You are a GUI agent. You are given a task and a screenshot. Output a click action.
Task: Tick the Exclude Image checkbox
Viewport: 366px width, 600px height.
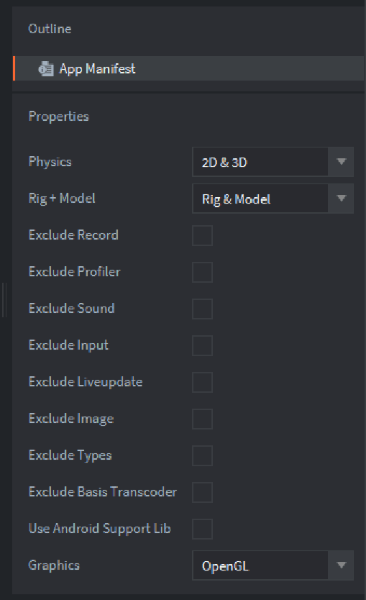(202, 419)
